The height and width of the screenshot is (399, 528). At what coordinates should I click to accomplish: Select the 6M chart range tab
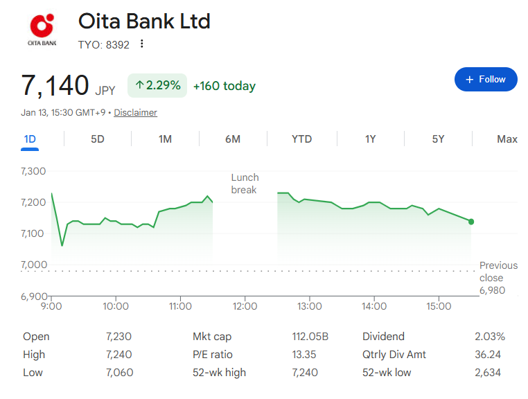tap(233, 139)
